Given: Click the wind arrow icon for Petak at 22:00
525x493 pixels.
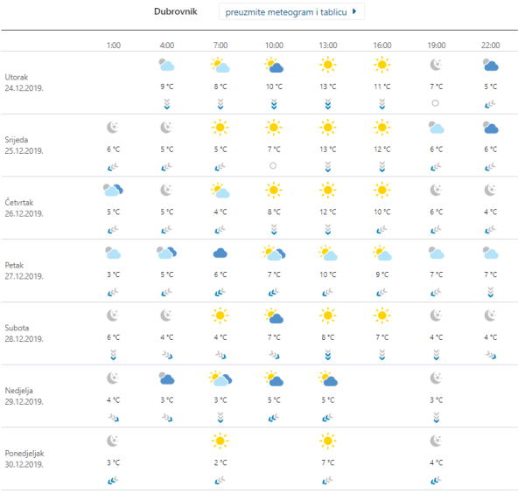Looking at the screenshot, I should (491, 292).
